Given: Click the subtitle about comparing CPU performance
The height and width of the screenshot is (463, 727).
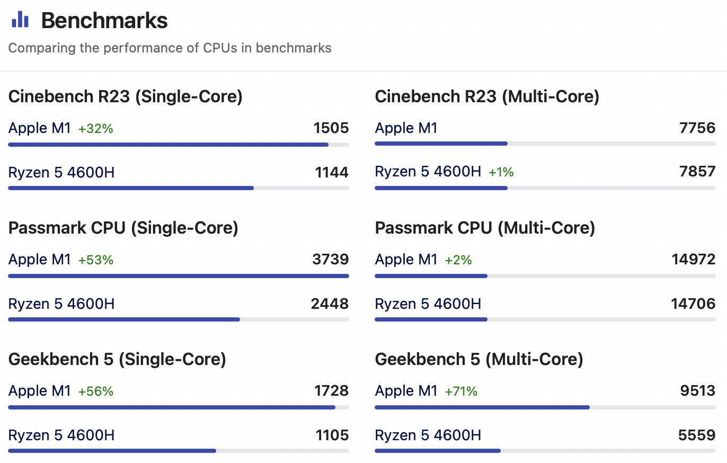Looking at the screenshot, I should (170, 48).
